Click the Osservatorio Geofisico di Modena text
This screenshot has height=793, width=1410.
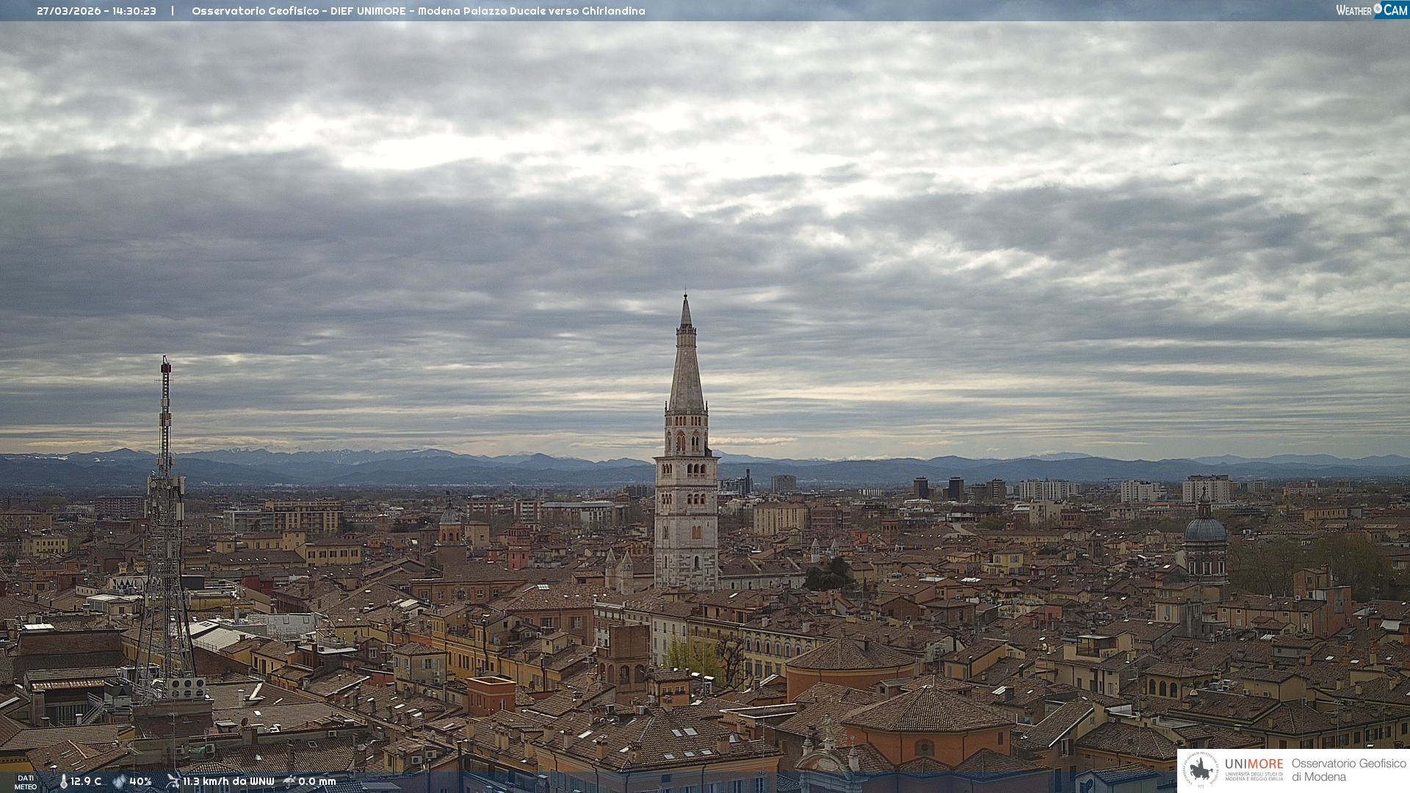pyautogui.click(x=1348, y=770)
